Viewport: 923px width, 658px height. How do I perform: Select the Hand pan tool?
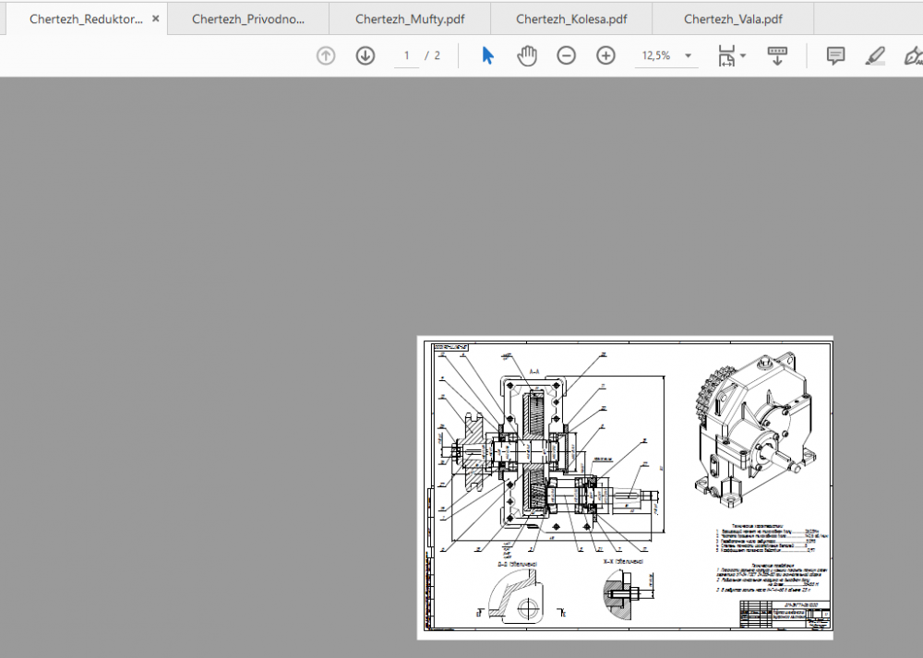527,55
